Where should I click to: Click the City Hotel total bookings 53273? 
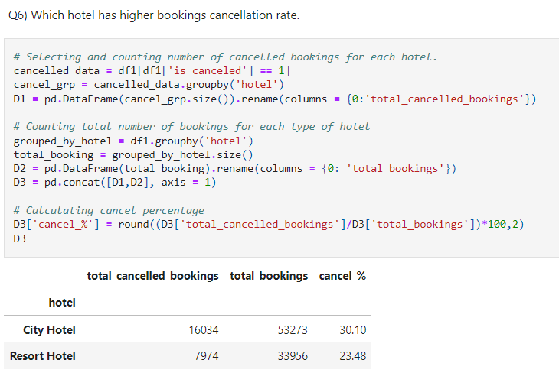(x=293, y=330)
